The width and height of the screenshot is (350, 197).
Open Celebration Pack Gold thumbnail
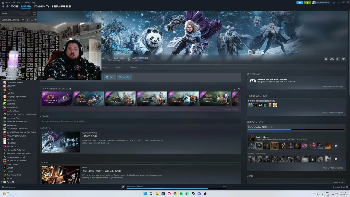[120, 99]
